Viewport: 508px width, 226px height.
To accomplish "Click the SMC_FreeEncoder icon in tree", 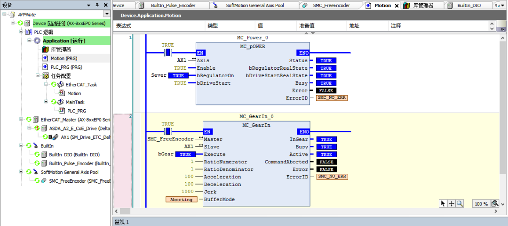I will pos(44,181).
